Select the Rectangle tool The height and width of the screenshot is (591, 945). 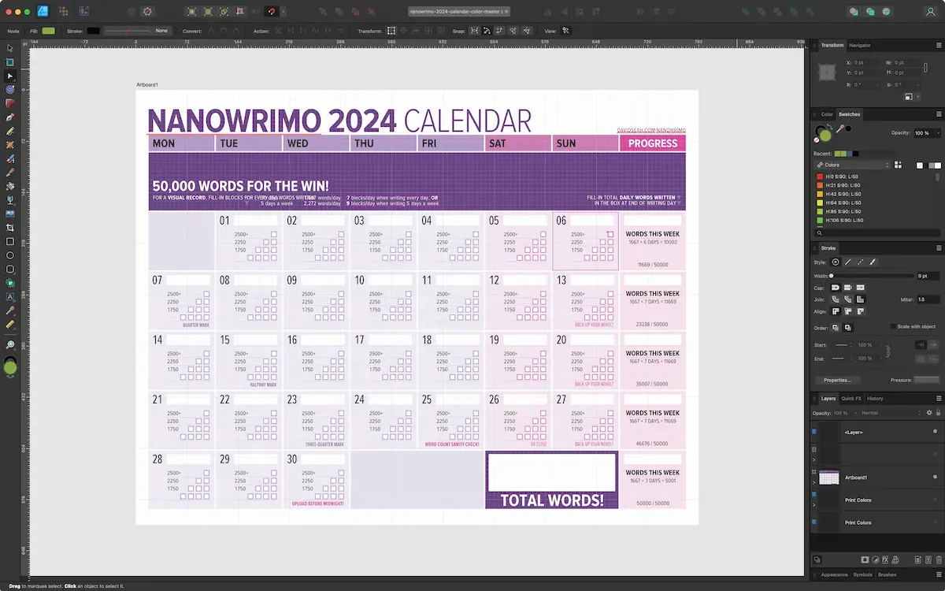coord(10,240)
